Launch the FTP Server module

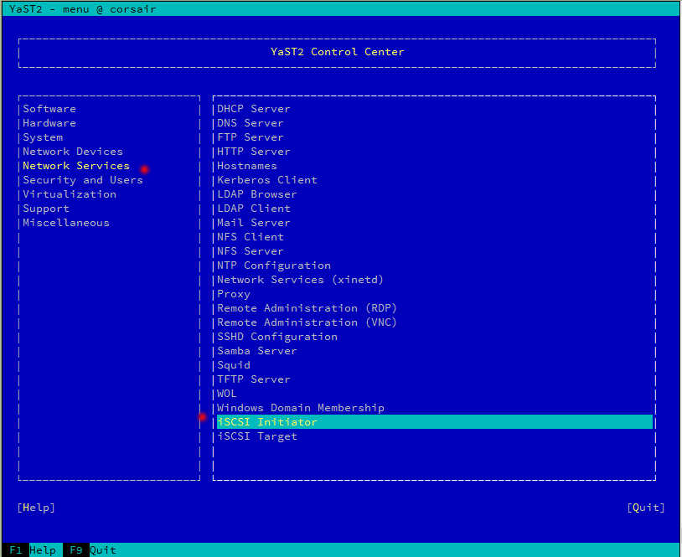tap(251, 137)
